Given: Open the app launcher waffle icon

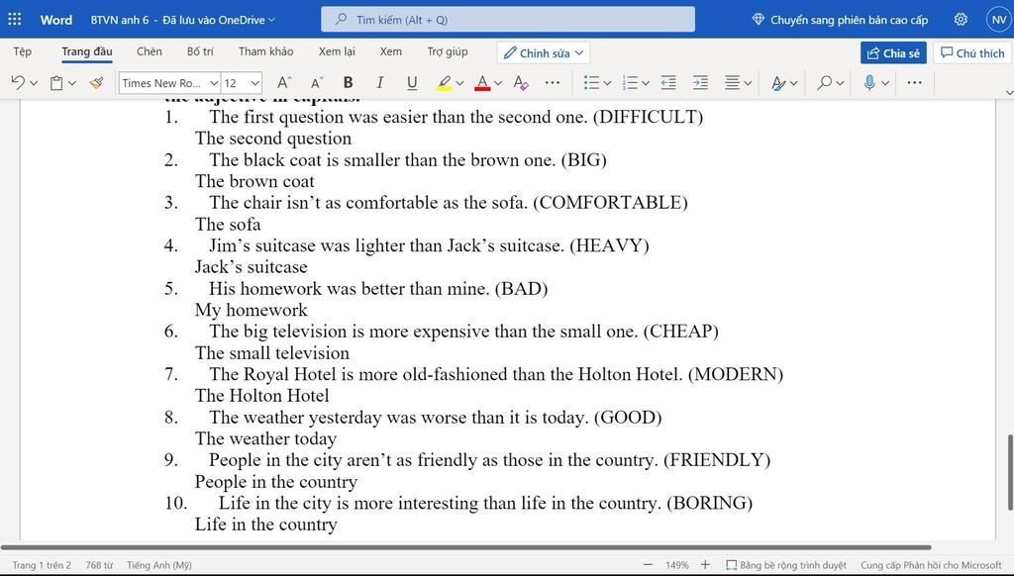Looking at the screenshot, I should click(14, 20).
